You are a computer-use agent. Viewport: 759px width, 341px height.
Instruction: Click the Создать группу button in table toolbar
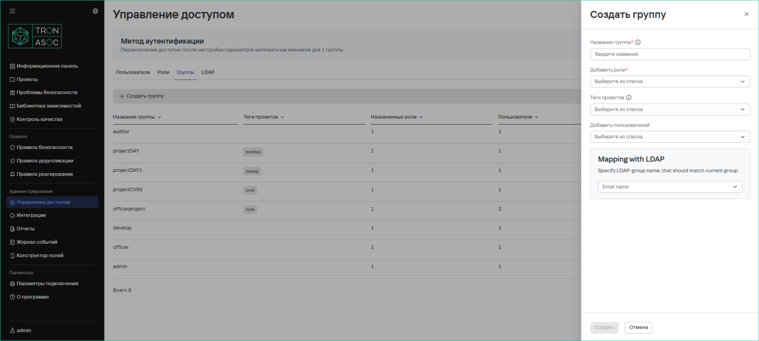pos(142,96)
